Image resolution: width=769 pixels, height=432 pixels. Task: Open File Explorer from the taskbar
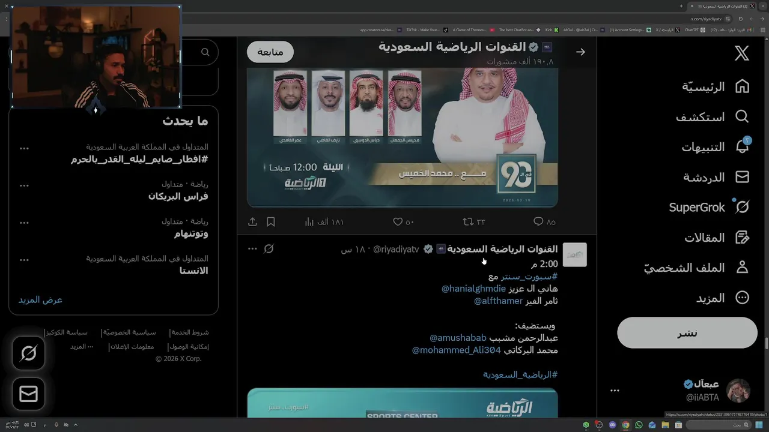[665, 425]
